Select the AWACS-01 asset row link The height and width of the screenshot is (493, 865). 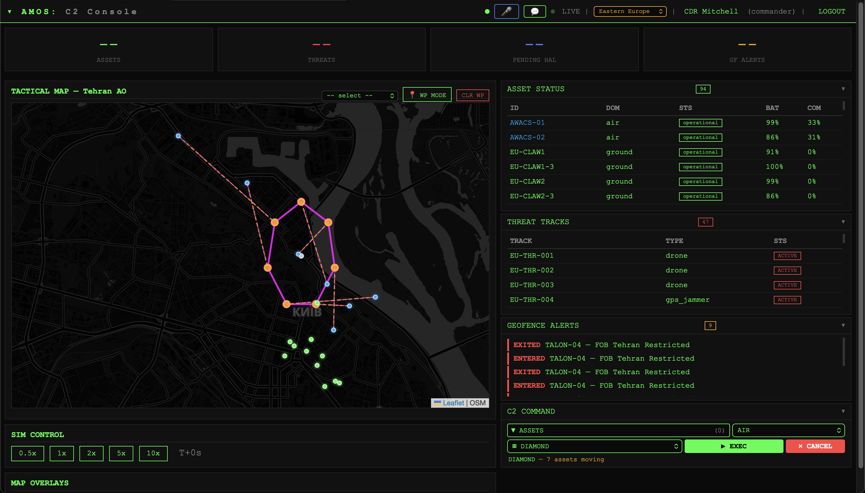[x=527, y=123]
